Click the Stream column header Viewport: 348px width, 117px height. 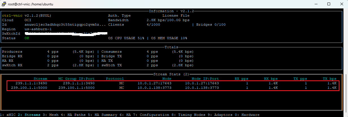coord(40,79)
